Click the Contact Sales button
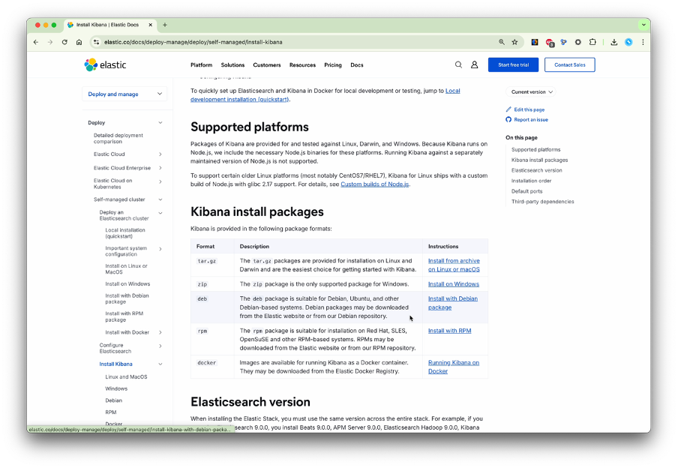 point(570,65)
